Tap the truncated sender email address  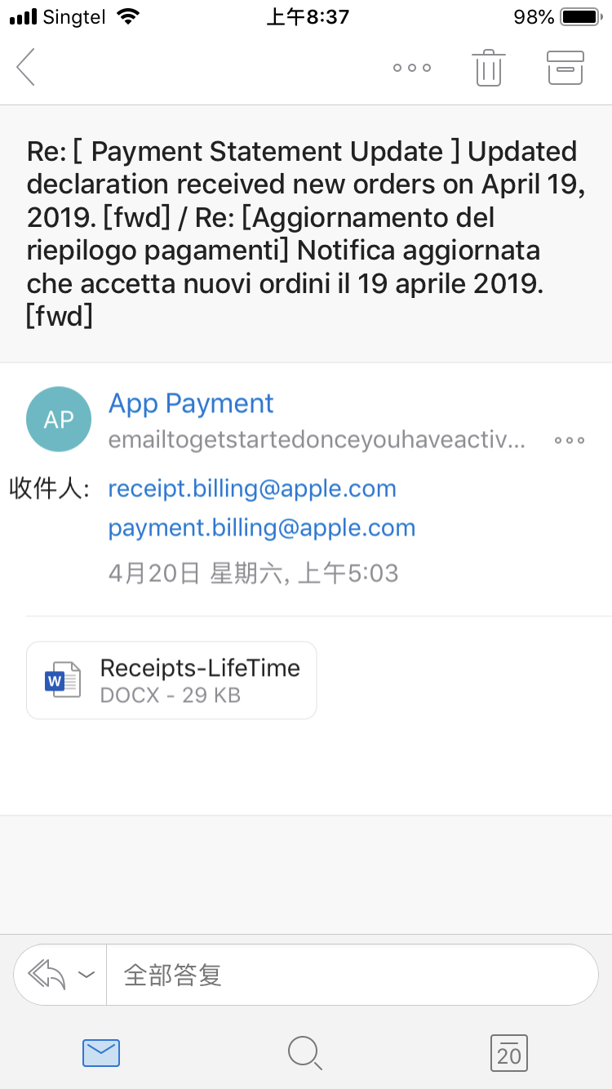pos(317,441)
